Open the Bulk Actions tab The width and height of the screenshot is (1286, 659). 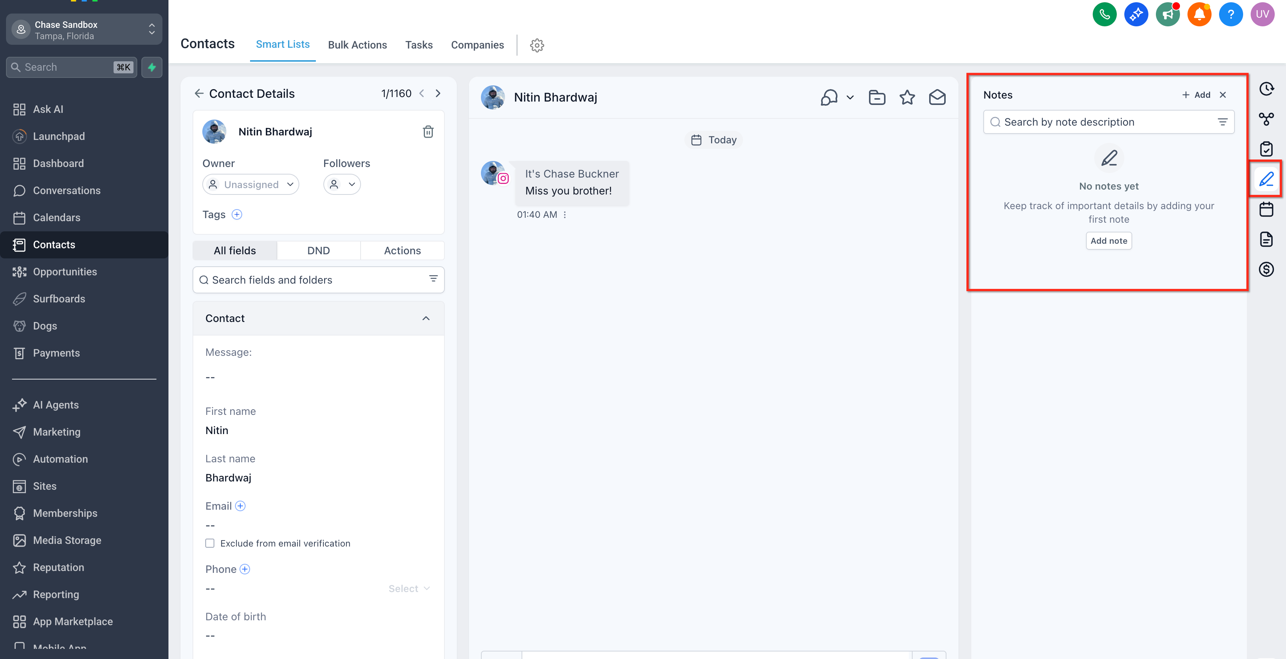357,45
